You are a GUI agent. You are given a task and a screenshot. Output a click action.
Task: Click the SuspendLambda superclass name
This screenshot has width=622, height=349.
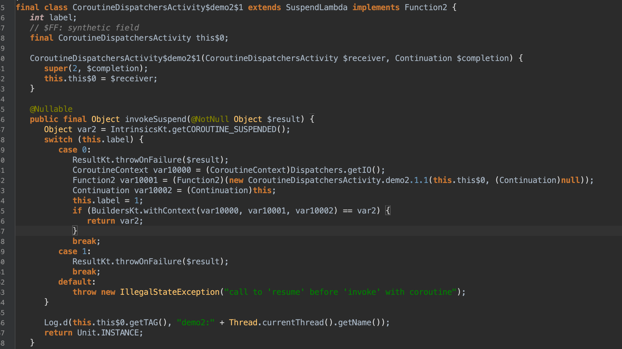click(x=316, y=7)
